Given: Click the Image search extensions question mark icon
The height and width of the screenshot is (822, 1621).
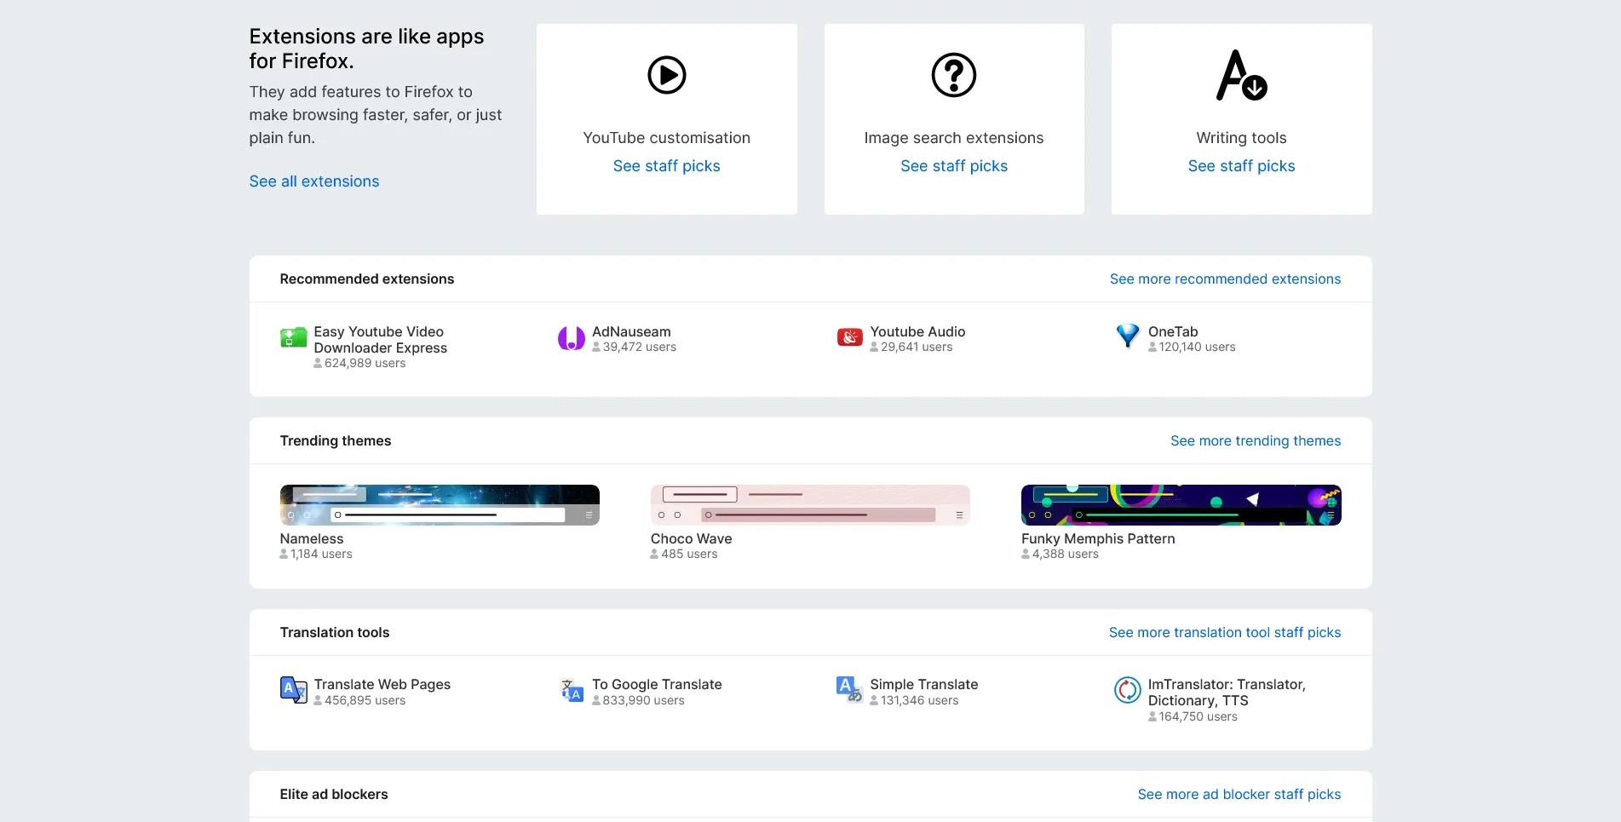Looking at the screenshot, I should (x=953, y=75).
